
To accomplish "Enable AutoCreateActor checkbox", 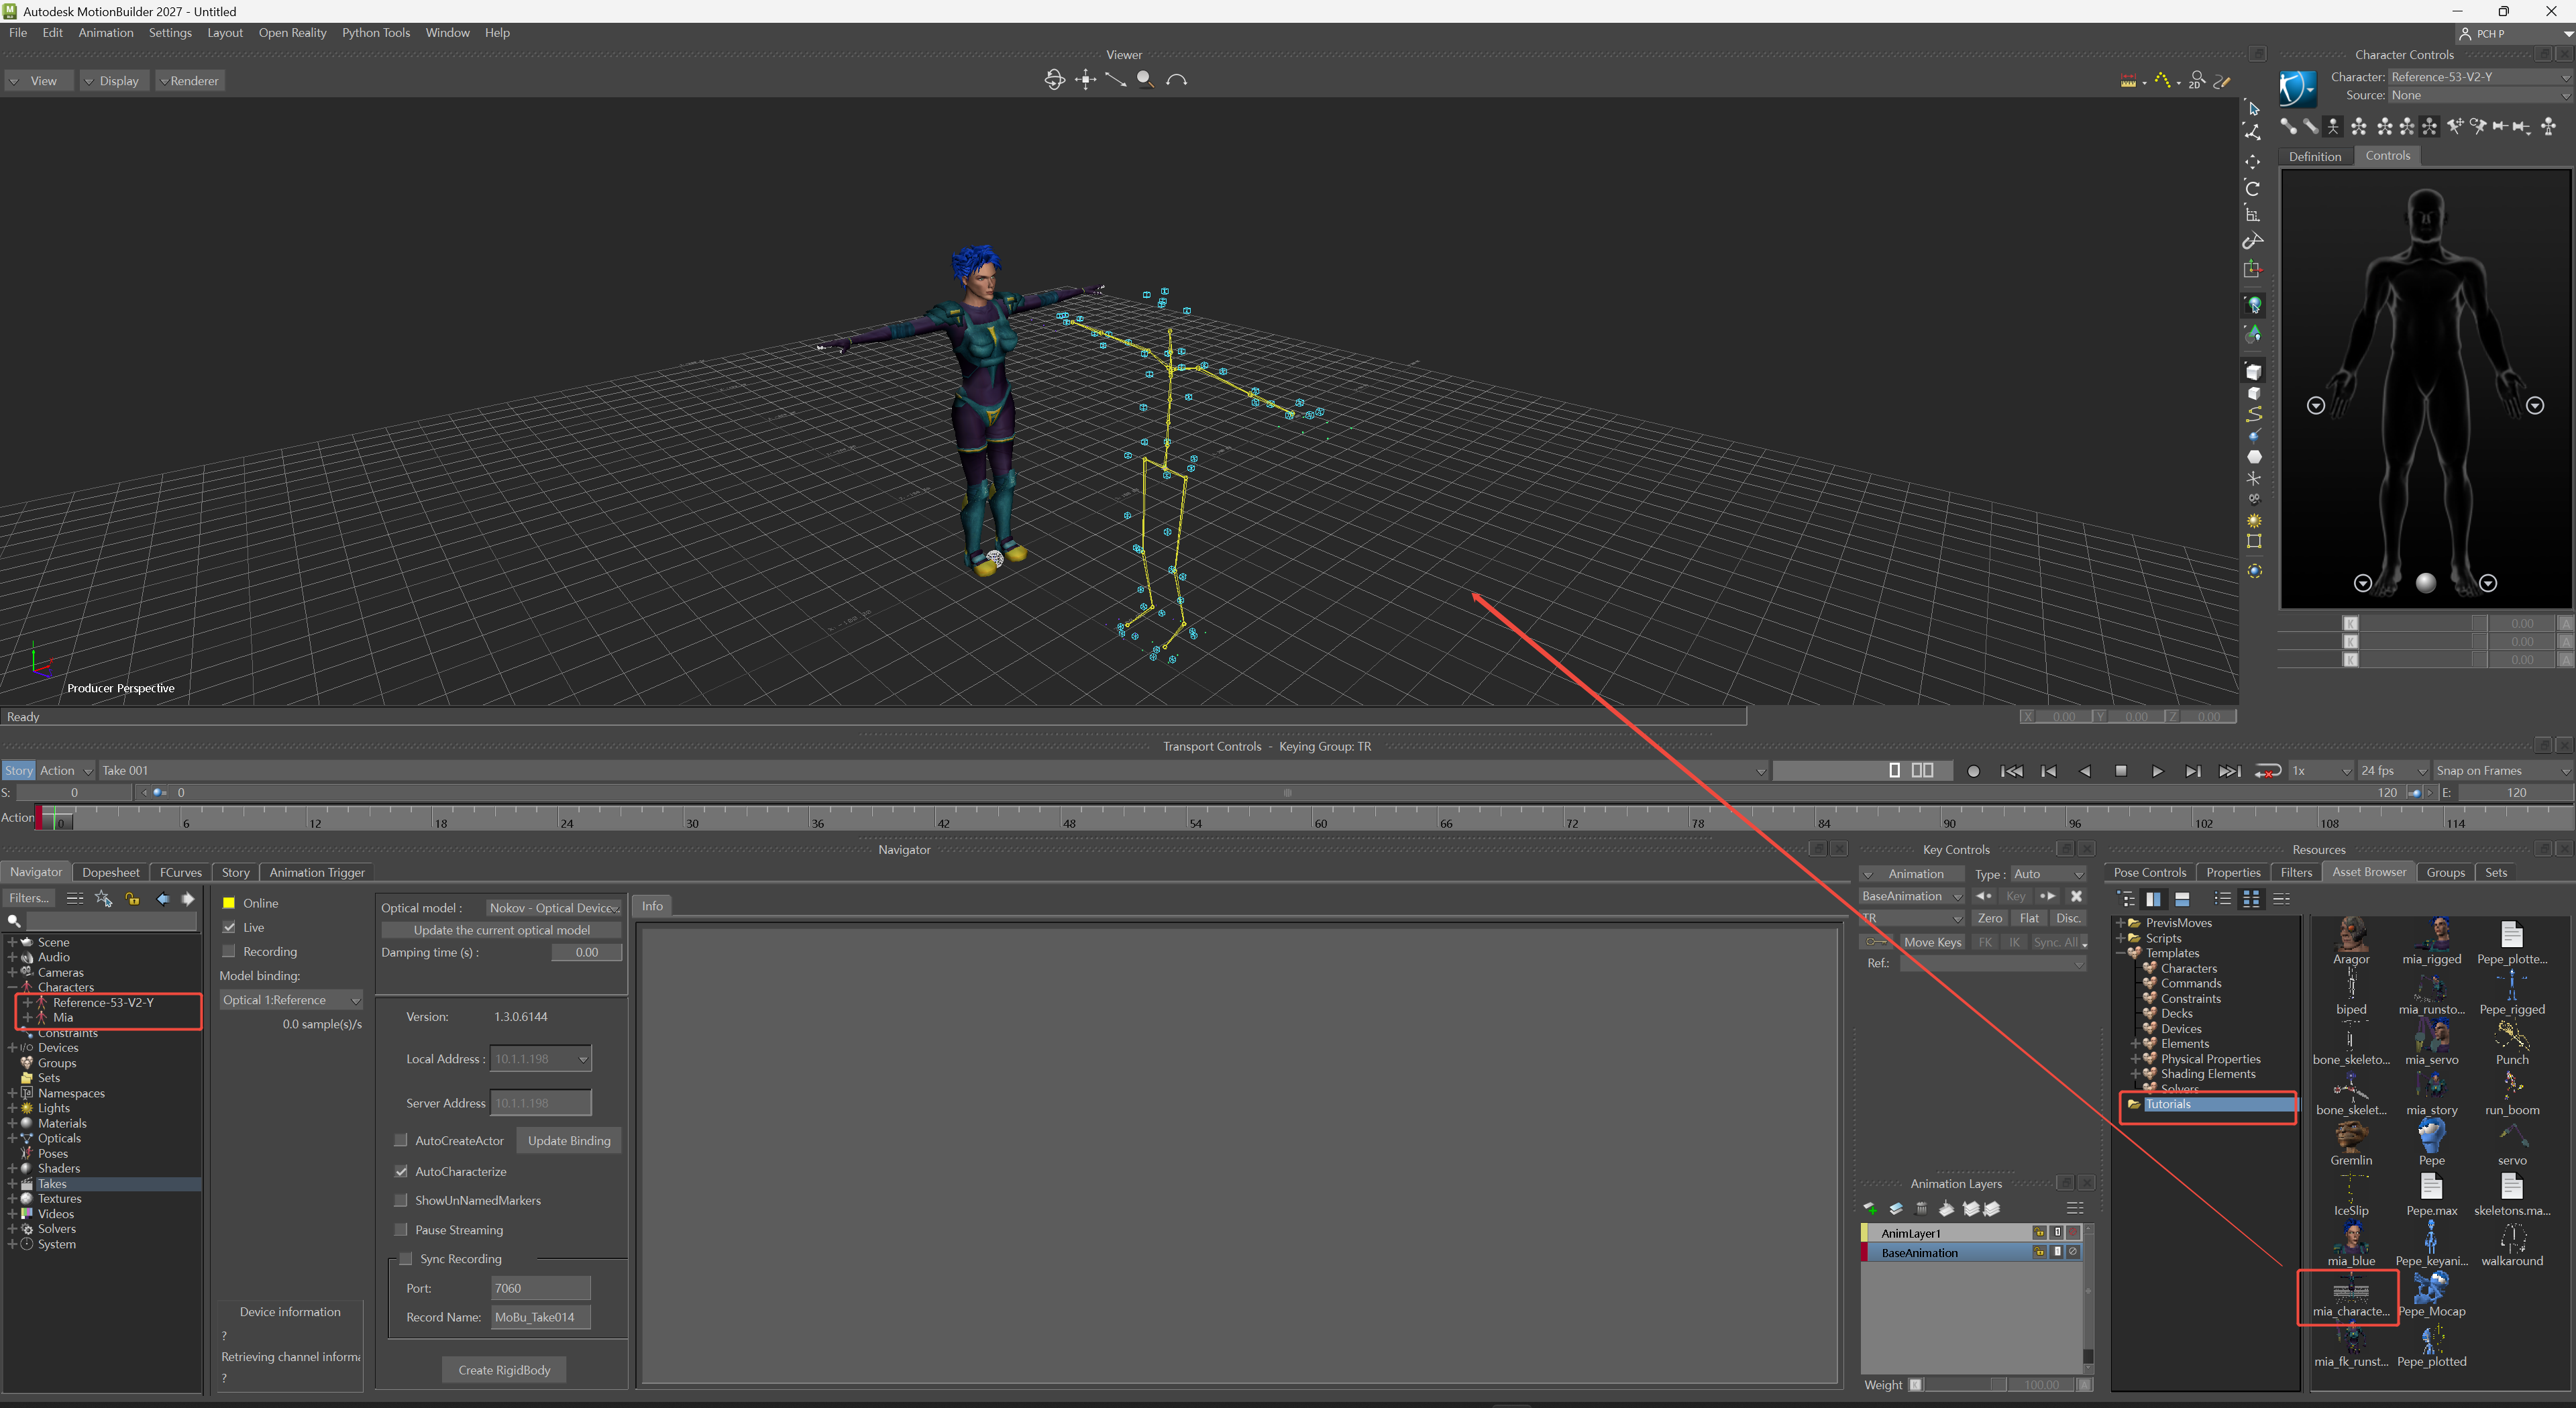I will click(x=401, y=1140).
